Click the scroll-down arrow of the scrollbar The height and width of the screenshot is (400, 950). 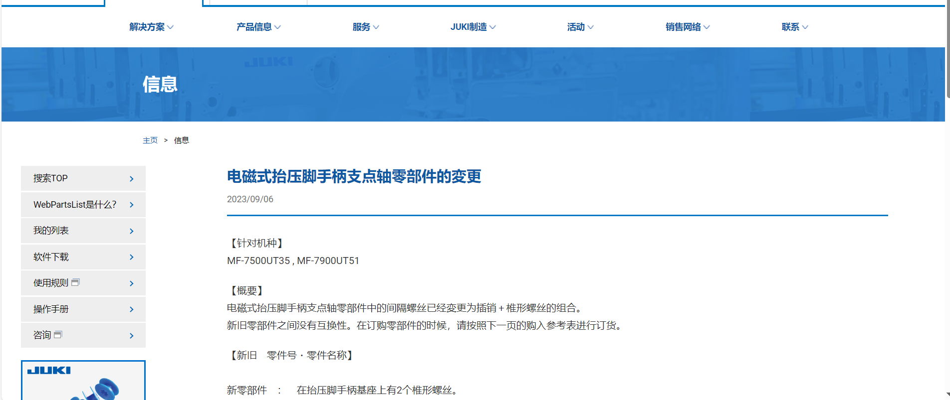coord(947,395)
